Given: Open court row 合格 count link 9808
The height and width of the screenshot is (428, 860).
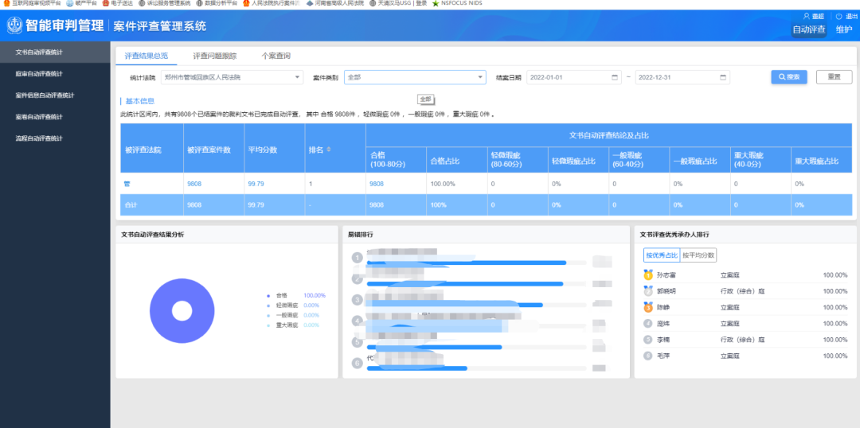Looking at the screenshot, I should point(376,184).
